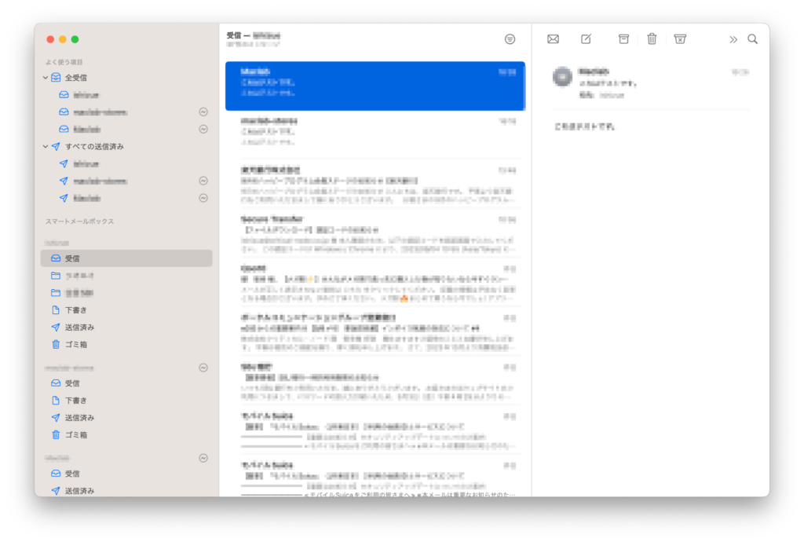
Task: Click sender avatar in the preview pane
Action: point(562,77)
